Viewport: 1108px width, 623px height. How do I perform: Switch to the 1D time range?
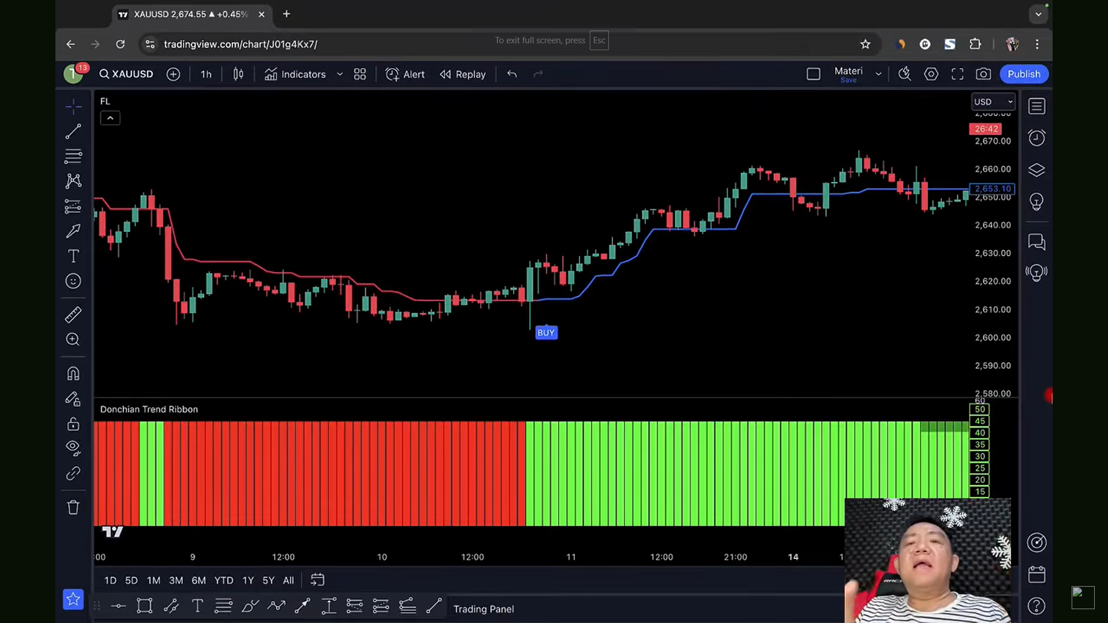click(110, 580)
